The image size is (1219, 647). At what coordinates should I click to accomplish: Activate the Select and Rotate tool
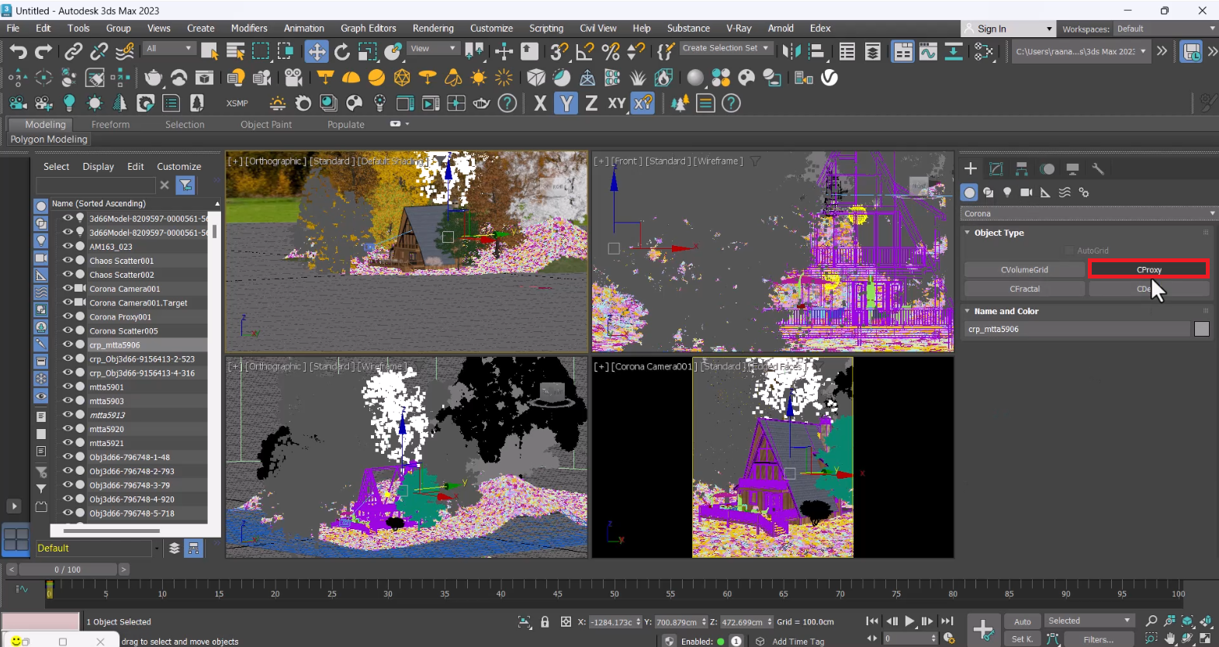pyautogui.click(x=341, y=52)
